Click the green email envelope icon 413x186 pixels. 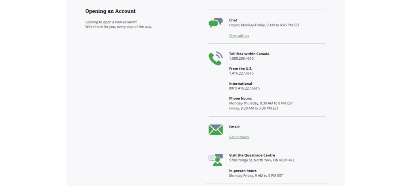click(x=215, y=130)
